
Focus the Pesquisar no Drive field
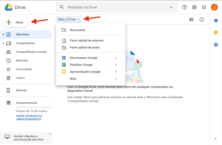click(x=116, y=7)
